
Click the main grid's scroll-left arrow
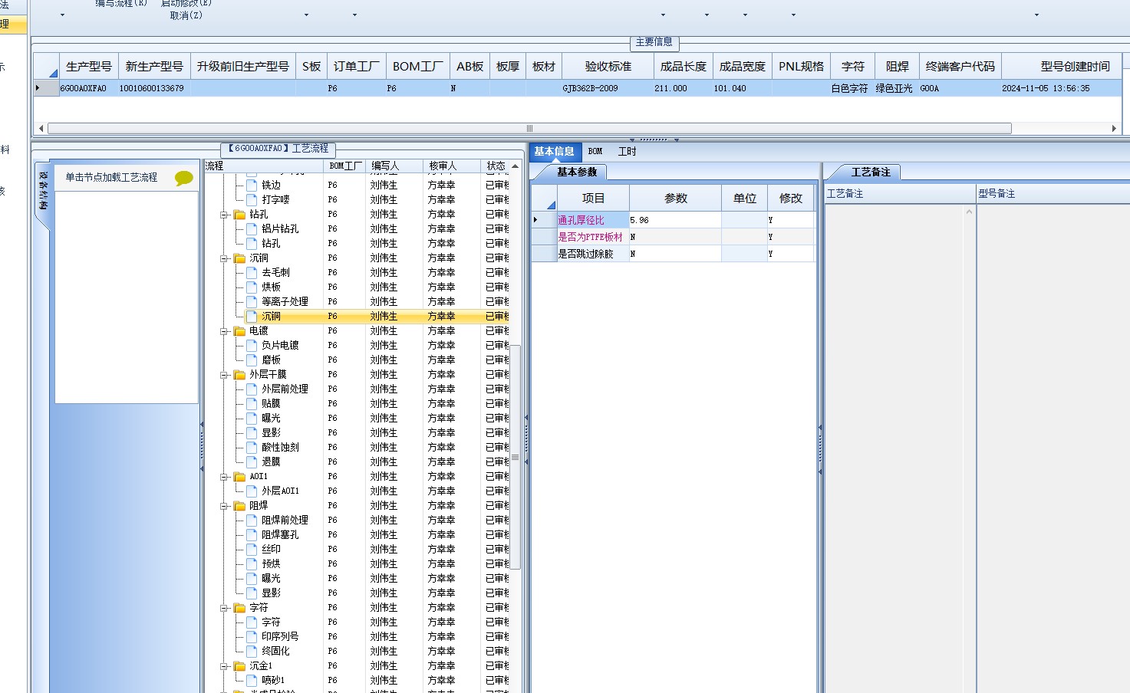tap(41, 128)
